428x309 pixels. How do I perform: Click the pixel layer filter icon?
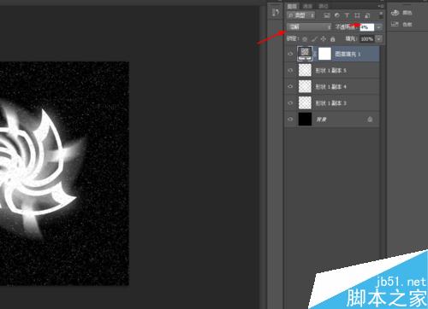[x=327, y=15]
